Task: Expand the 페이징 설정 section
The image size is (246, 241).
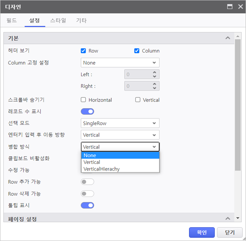Action: click(x=227, y=219)
